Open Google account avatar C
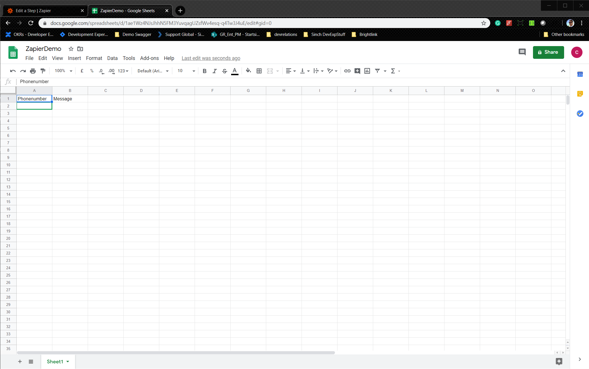The image size is (589, 369). [577, 52]
